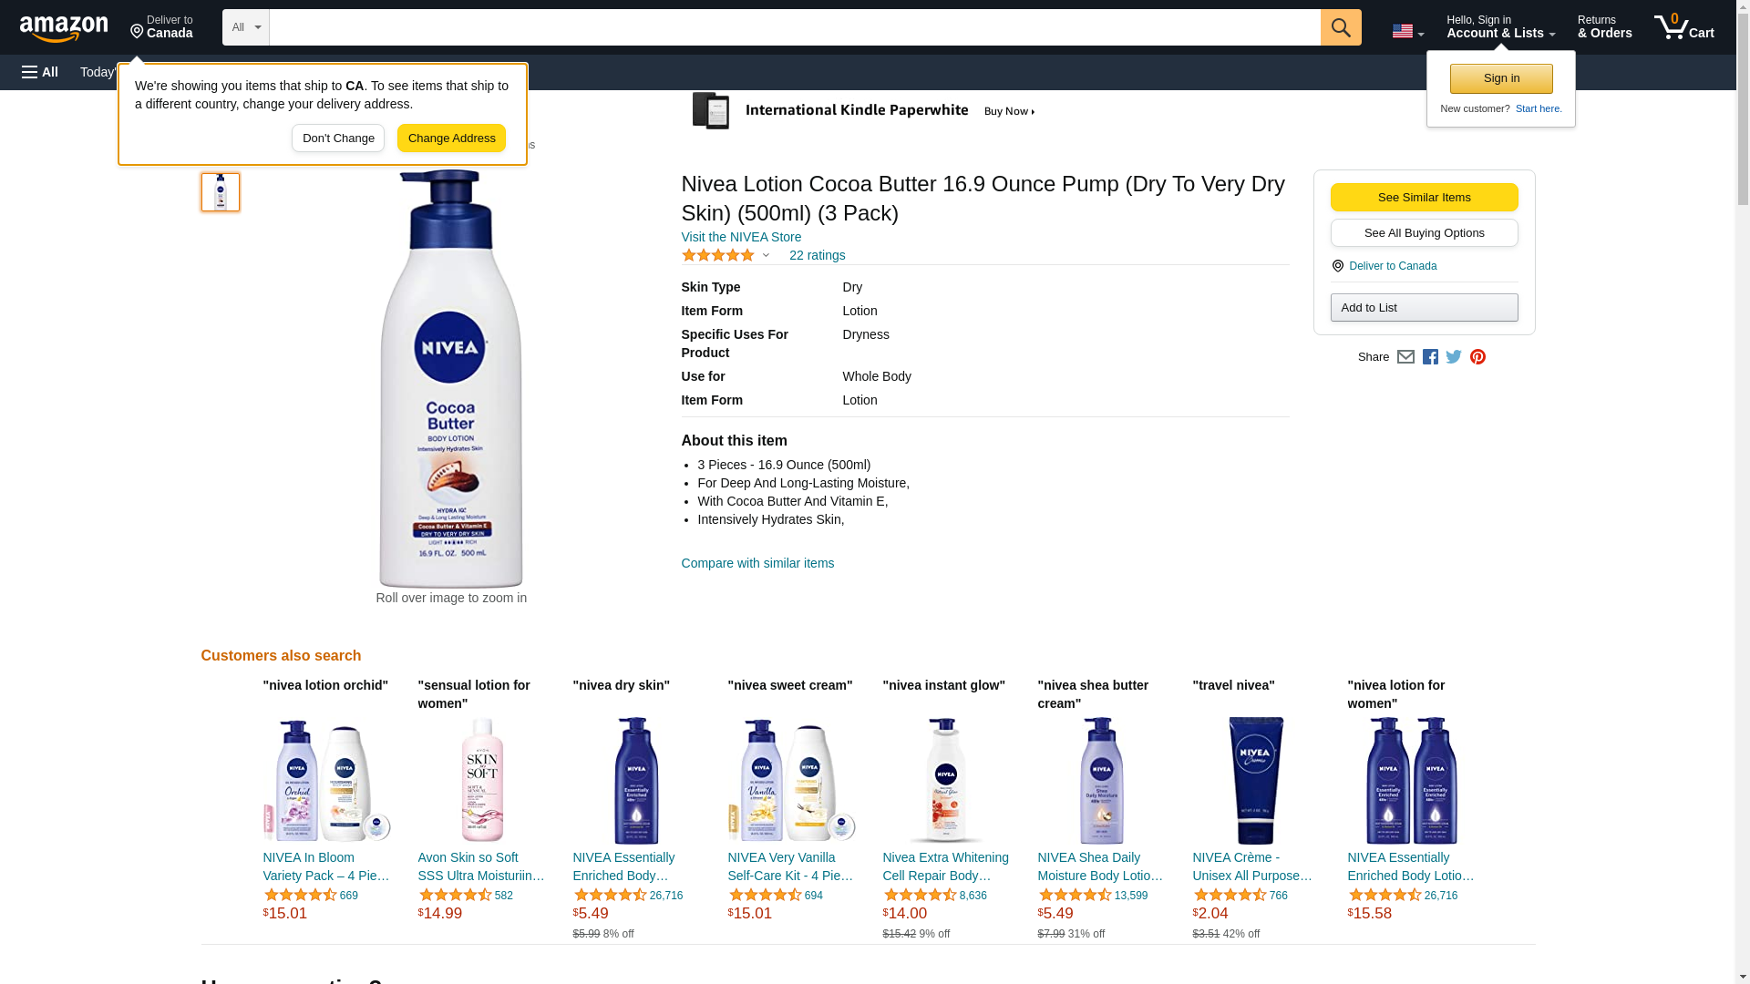Select the Nivea Cocoa Butter thumbnail image
Screen dimensions: 1750x984
click(221, 192)
